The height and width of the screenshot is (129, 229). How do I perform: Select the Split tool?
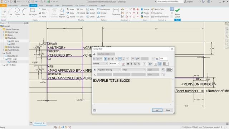click(80, 17)
